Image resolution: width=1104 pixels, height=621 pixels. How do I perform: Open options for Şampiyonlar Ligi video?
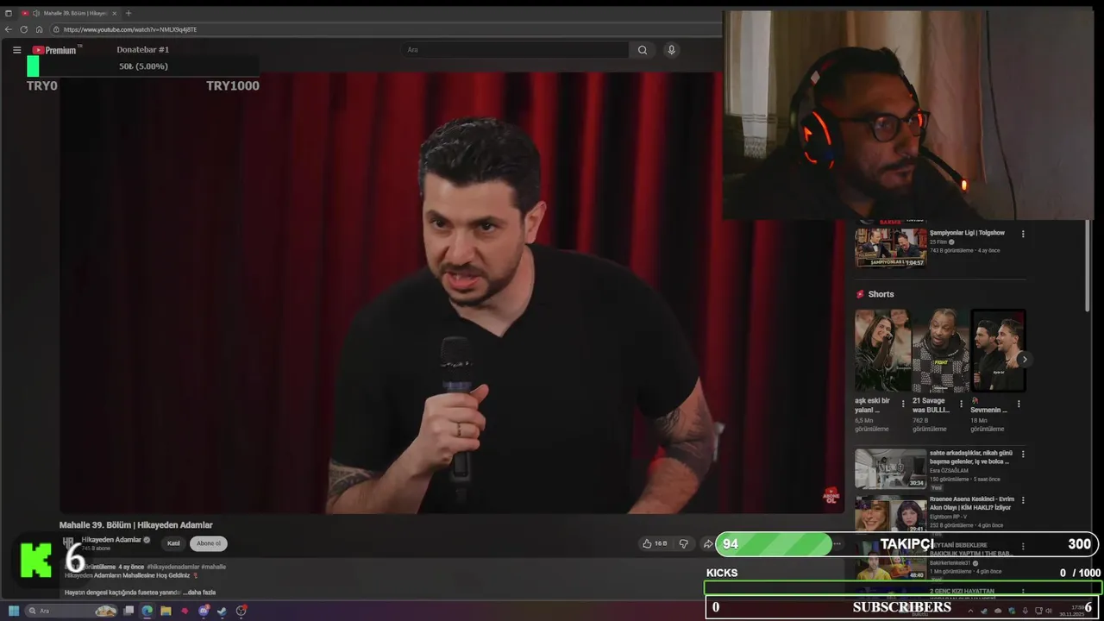pos(1023,234)
